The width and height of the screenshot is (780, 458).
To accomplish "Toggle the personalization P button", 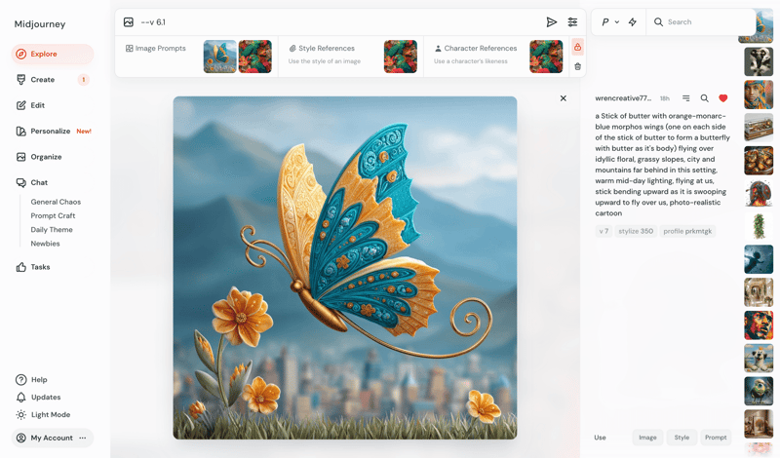I will tap(604, 21).
